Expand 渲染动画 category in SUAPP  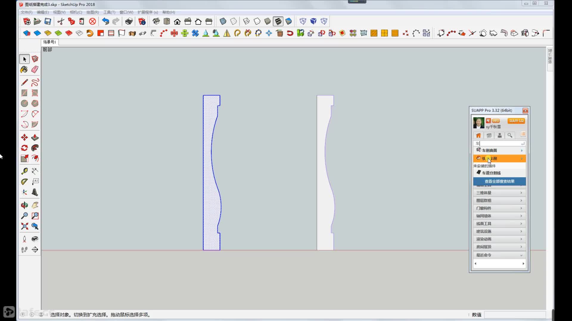[x=499, y=239]
